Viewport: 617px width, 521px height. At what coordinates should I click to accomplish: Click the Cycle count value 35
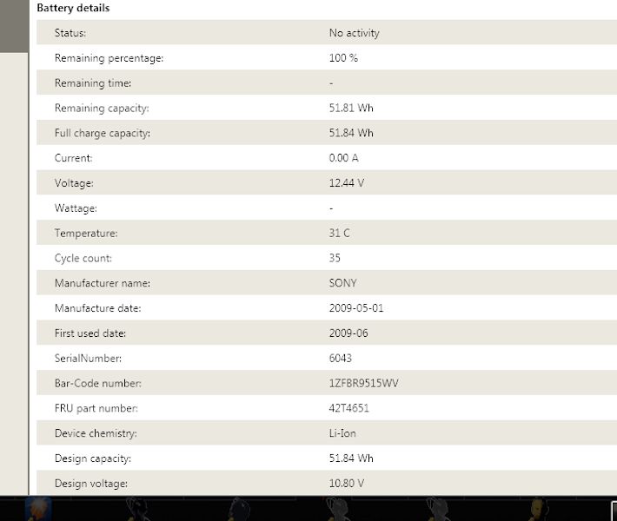tap(335, 258)
